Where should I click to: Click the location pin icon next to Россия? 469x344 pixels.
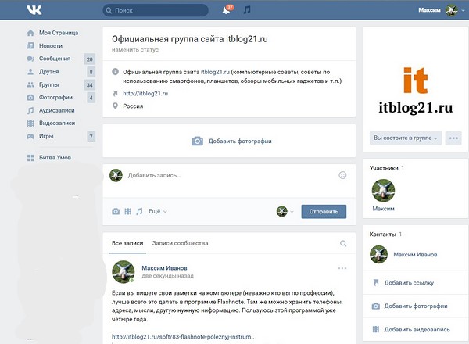[115, 106]
